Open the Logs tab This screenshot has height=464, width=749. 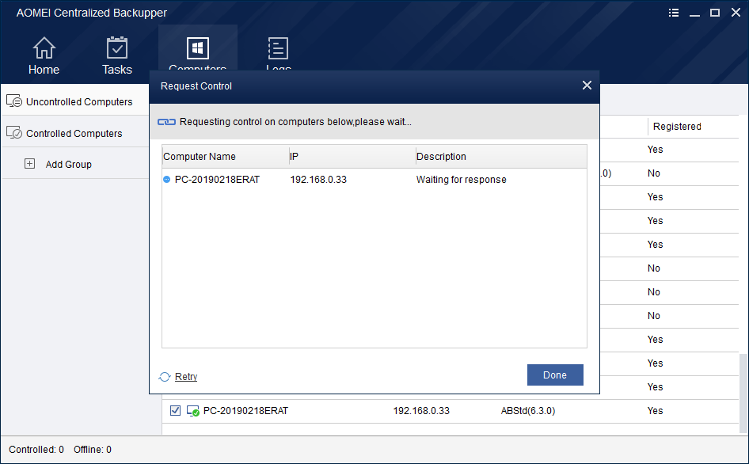[278, 53]
